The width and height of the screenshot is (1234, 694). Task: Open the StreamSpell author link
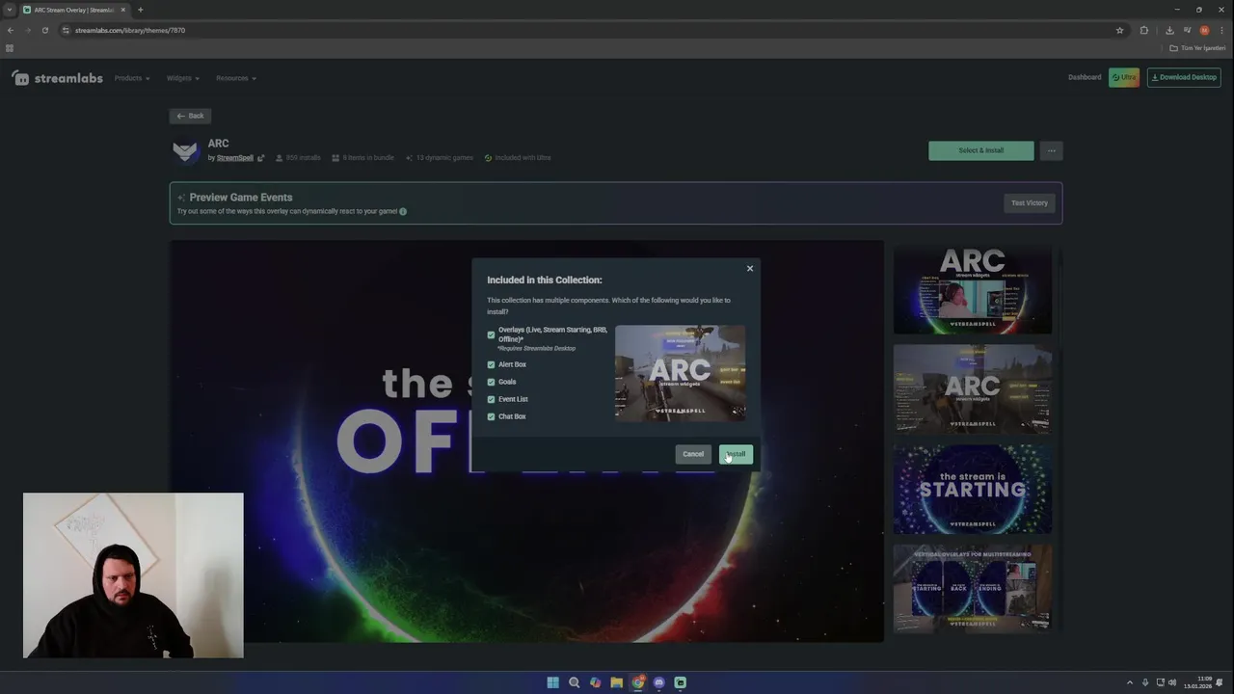pyautogui.click(x=235, y=158)
